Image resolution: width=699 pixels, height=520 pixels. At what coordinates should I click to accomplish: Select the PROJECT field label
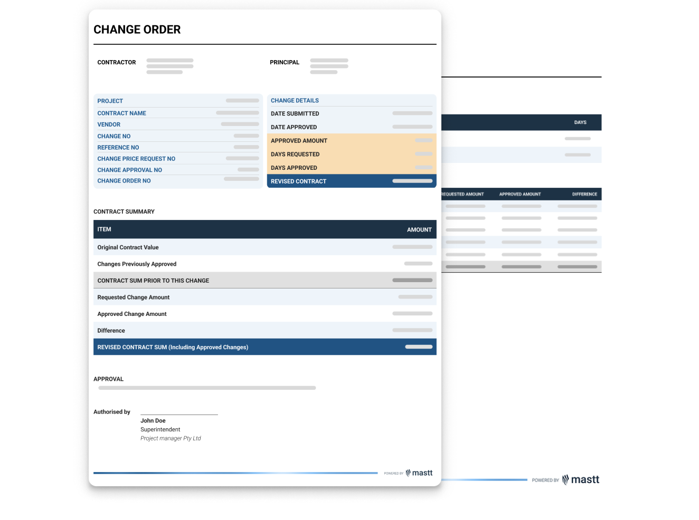(110, 101)
